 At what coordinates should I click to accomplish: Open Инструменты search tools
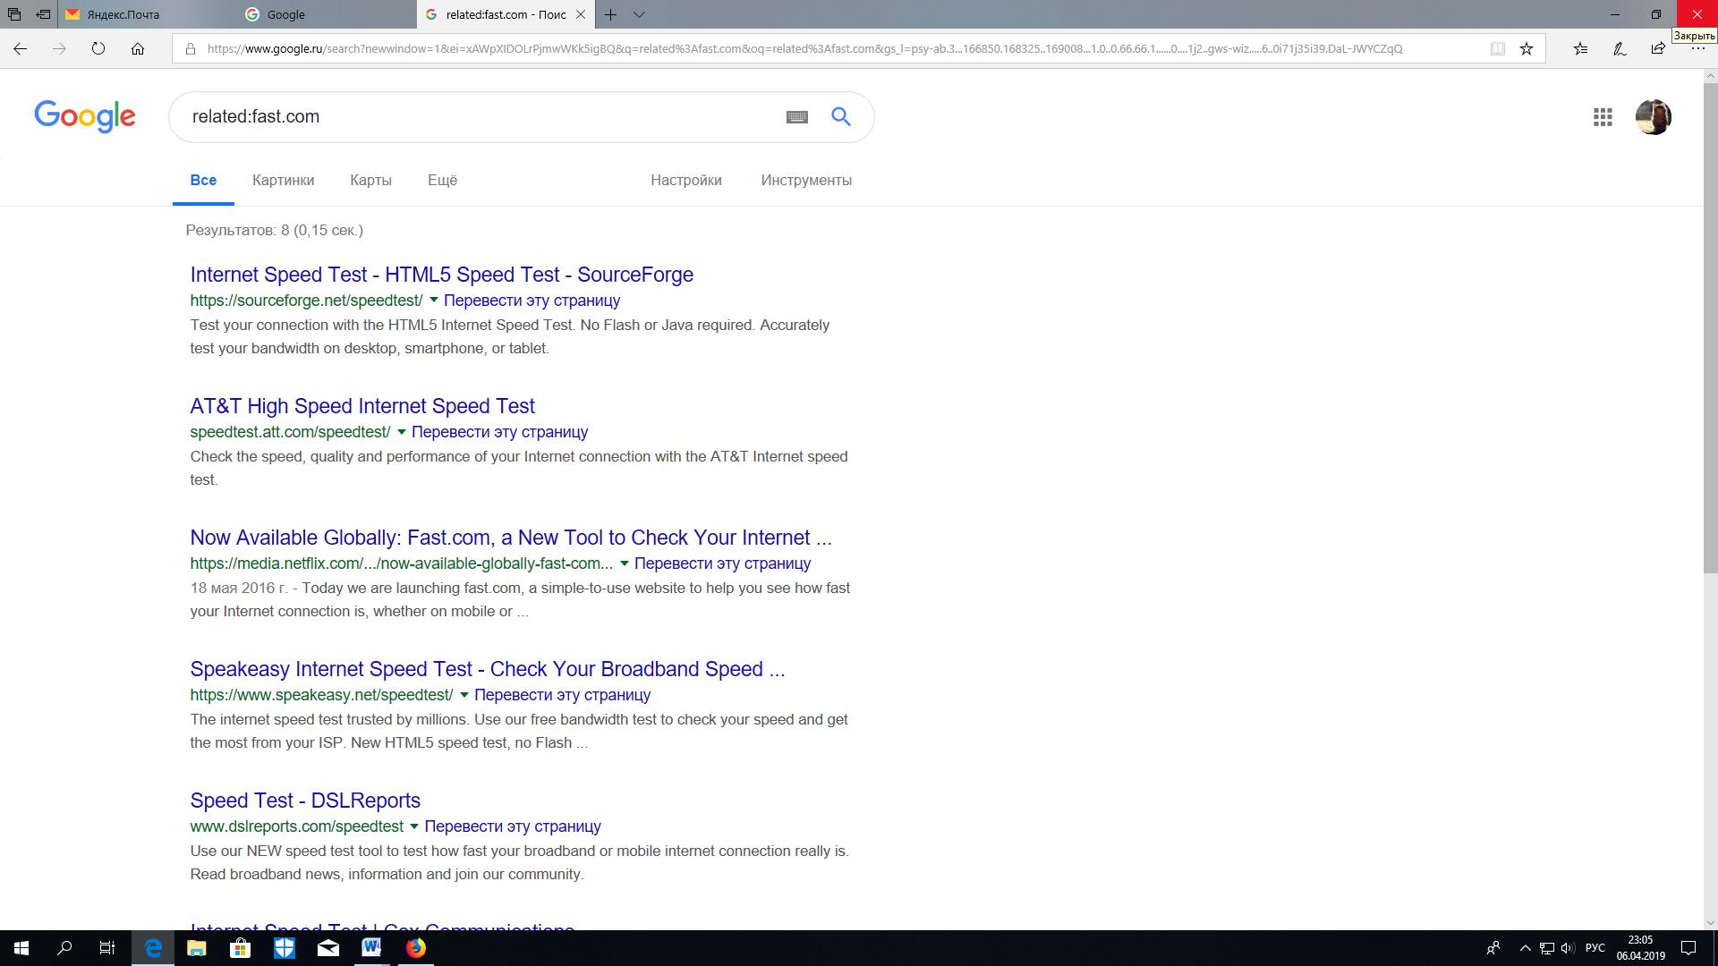click(x=806, y=181)
